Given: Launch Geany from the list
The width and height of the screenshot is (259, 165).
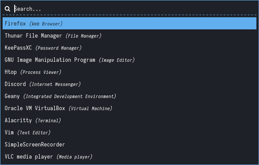Looking at the screenshot, I should pyautogui.click(x=129, y=96).
